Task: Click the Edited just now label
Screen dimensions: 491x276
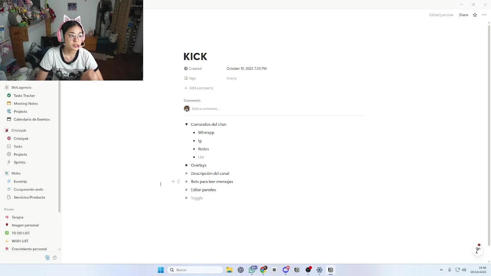Action: (x=441, y=15)
